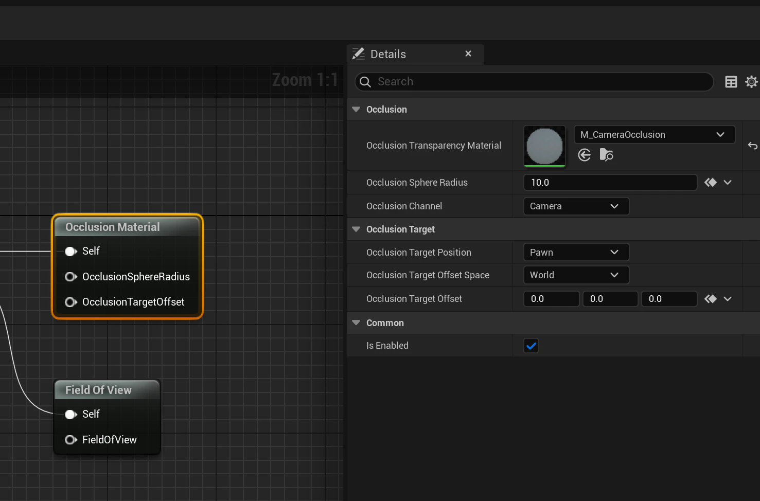Select the Field Of View node title
760x501 pixels.
tap(98, 390)
